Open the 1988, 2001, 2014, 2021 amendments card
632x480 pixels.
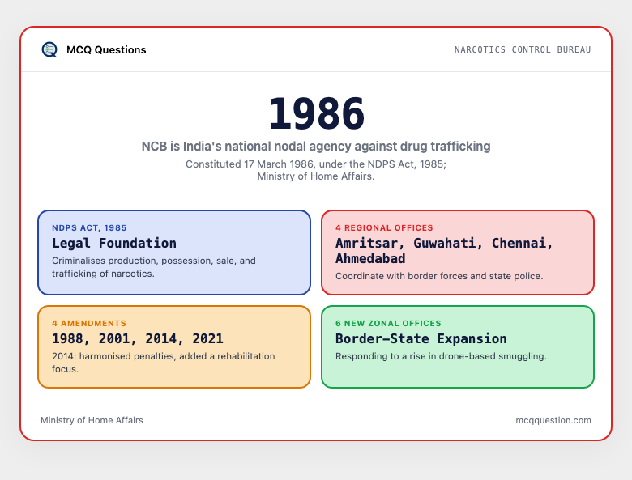click(x=174, y=346)
